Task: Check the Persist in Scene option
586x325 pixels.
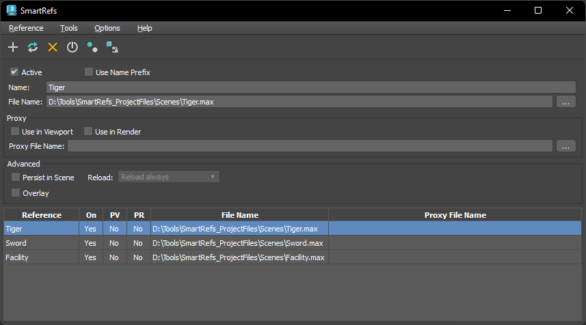Action: tap(16, 178)
